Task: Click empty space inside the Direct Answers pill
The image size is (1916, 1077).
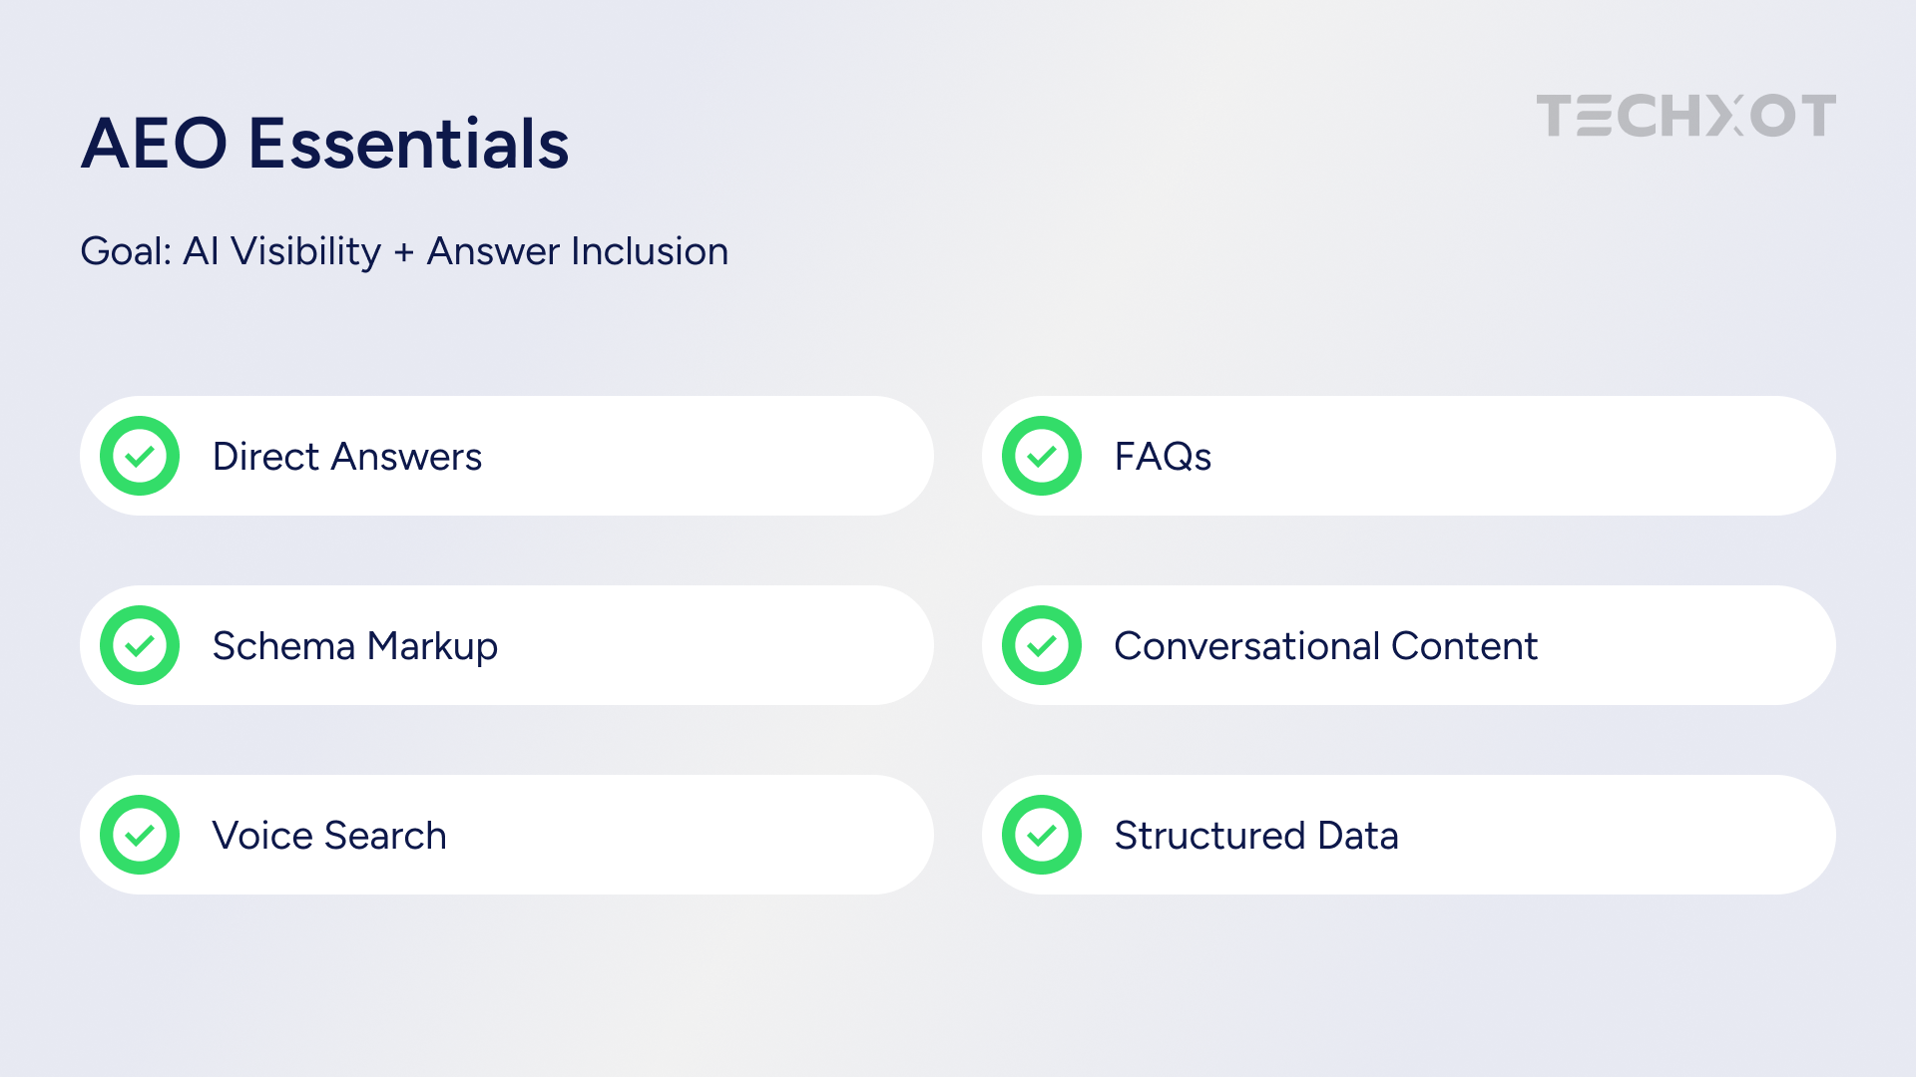Action: pyautogui.click(x=699, y=456)
